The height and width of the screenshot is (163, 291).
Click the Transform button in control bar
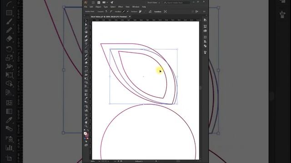tap(158, 12)
